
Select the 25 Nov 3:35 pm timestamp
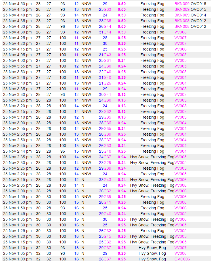tap(17, 89)
